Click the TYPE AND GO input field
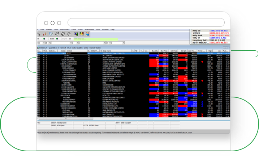Viewport: 259px width, 160px height. tap(96, 39)
